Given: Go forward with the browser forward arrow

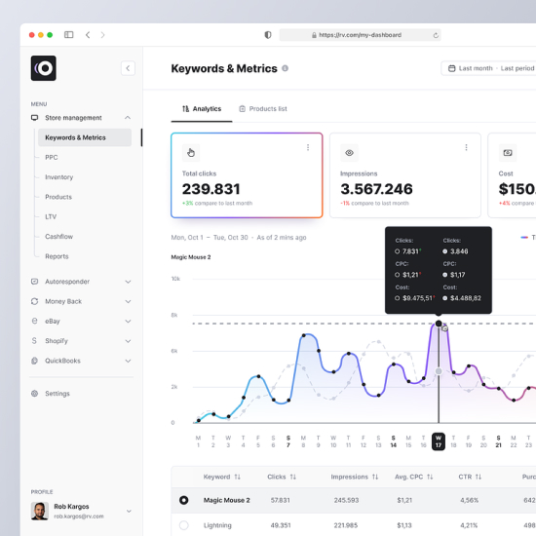Looking at the screenshot, I should [x=103, y=35].
